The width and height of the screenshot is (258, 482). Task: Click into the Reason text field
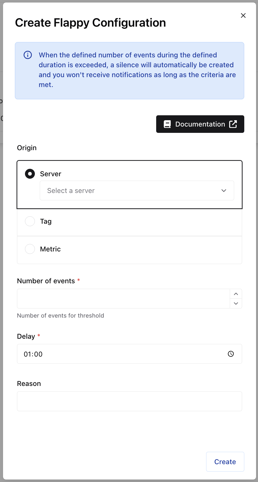pyautogui.click(x=130, y=401)
